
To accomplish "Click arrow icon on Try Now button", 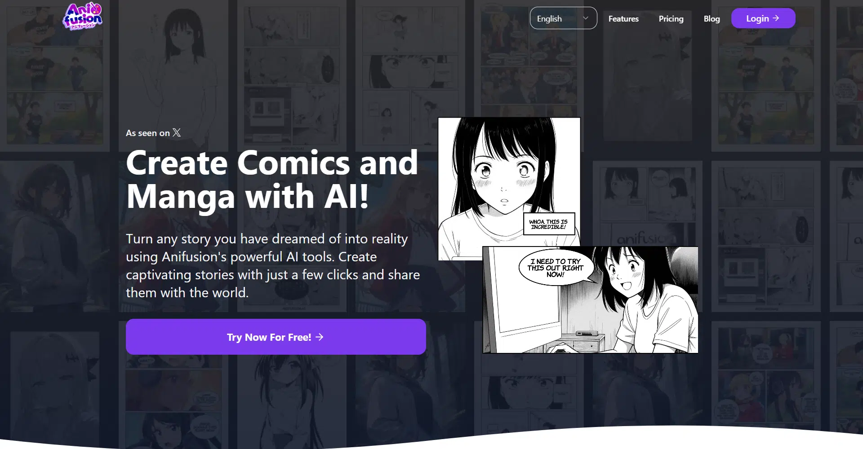I will tap(320, 337).
